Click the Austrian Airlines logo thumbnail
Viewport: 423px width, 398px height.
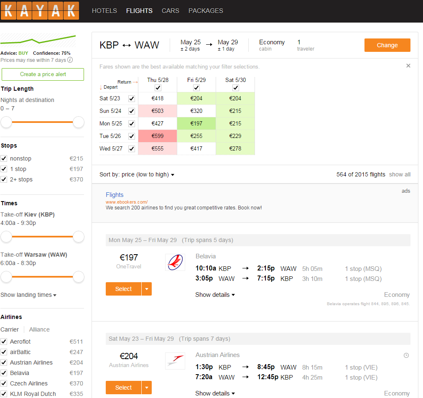click(175, 361)
